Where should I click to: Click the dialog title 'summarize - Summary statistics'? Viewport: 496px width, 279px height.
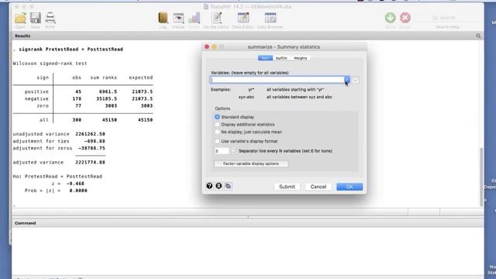[284, 46]
